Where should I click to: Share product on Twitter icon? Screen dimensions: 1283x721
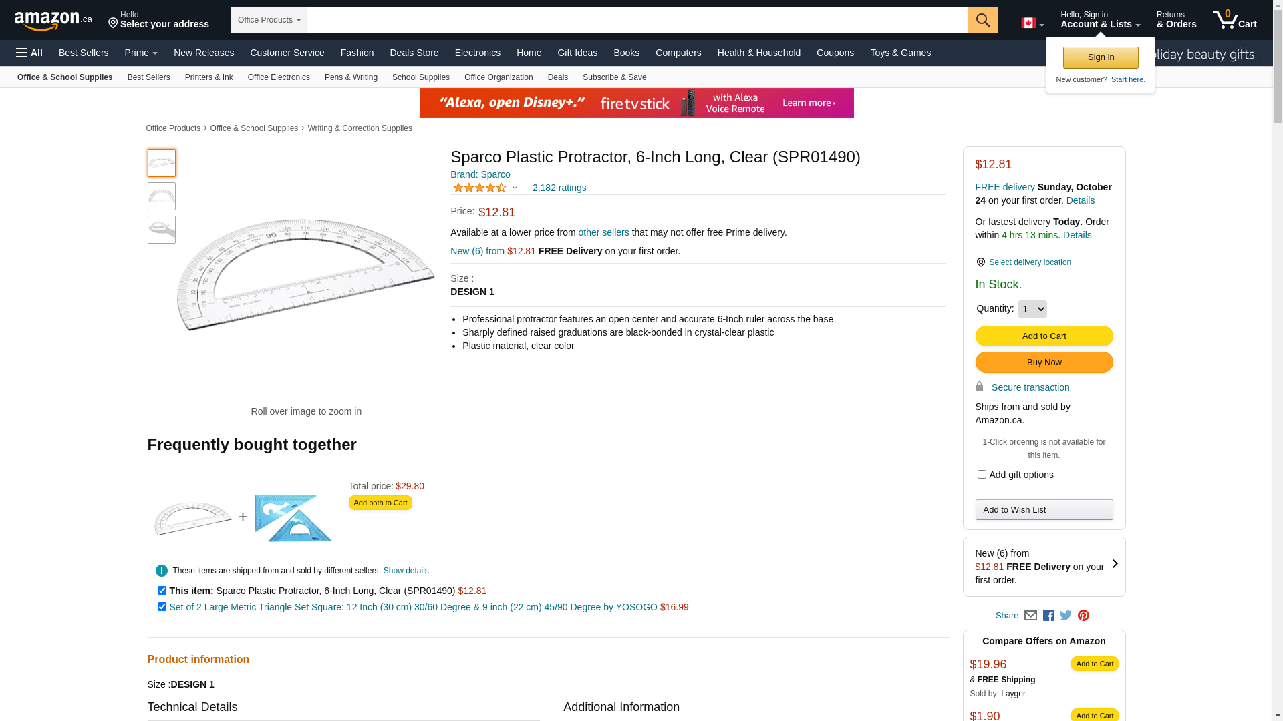pyautogui.click(x=1066, y=616)
